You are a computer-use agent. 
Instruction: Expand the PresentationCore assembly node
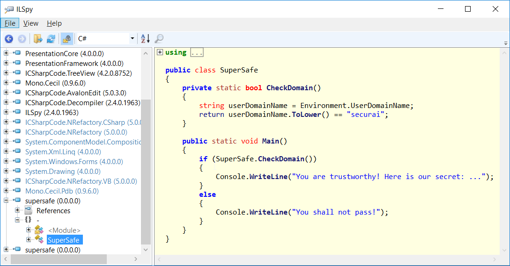click(x=6, y=53)
